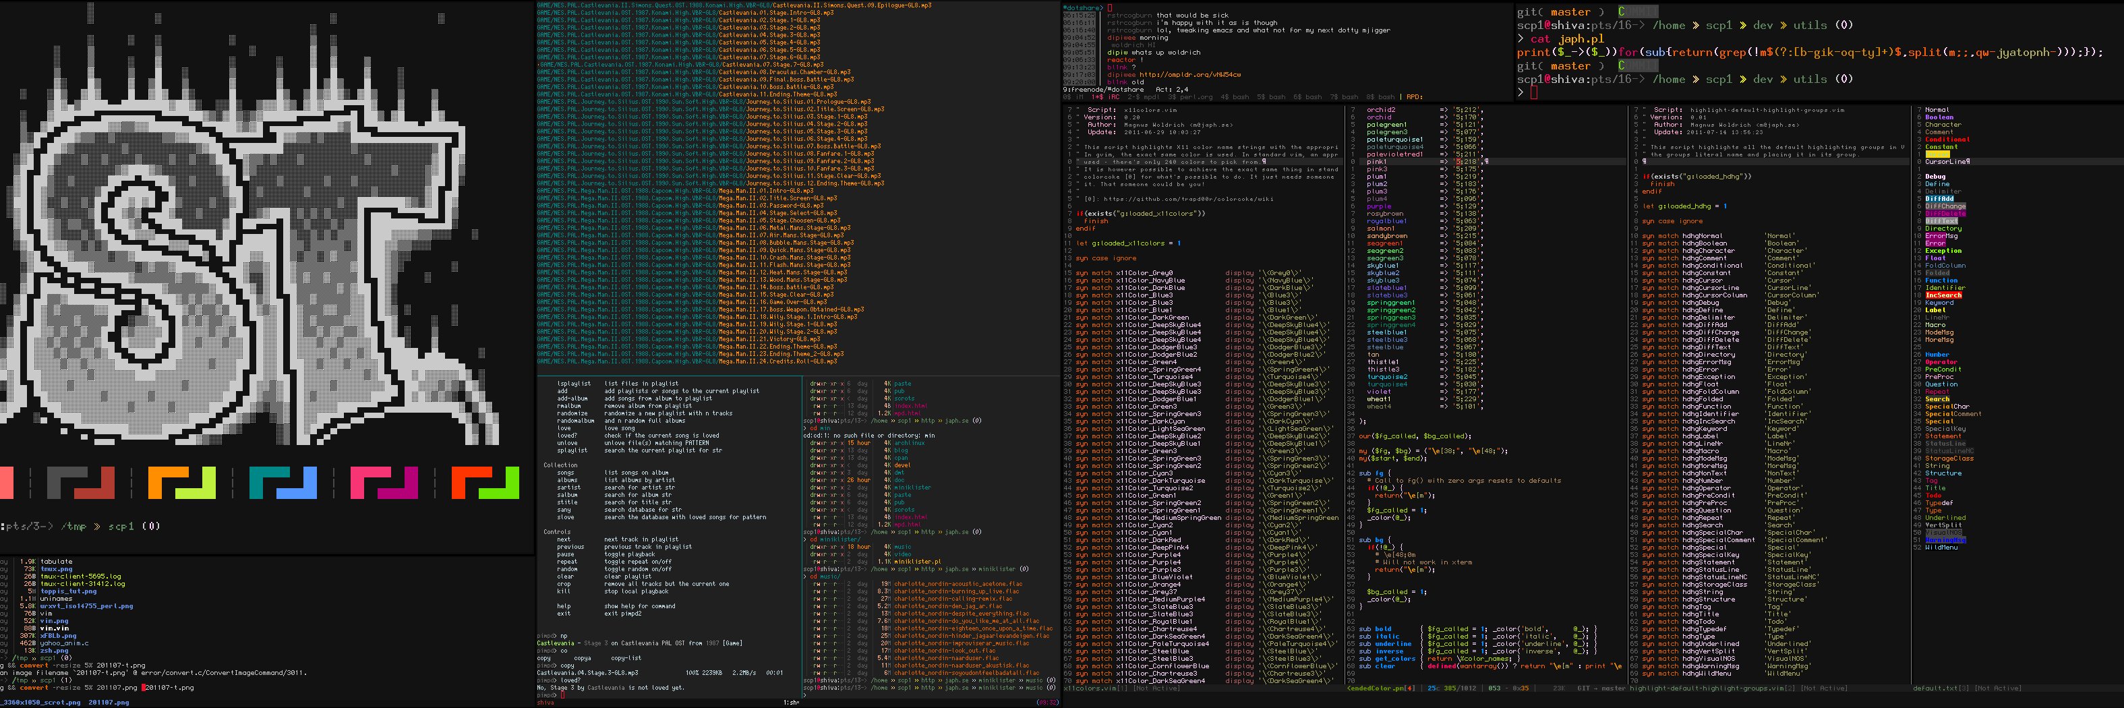
Task: Click the 'add-album' command in pimpd help
Action: click(x=572, y=398)
